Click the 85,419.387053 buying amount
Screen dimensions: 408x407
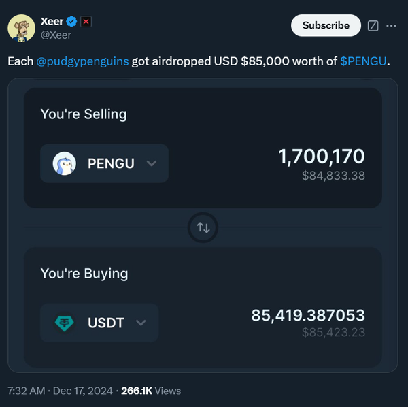pyautogui.click(x=308, y=315)
